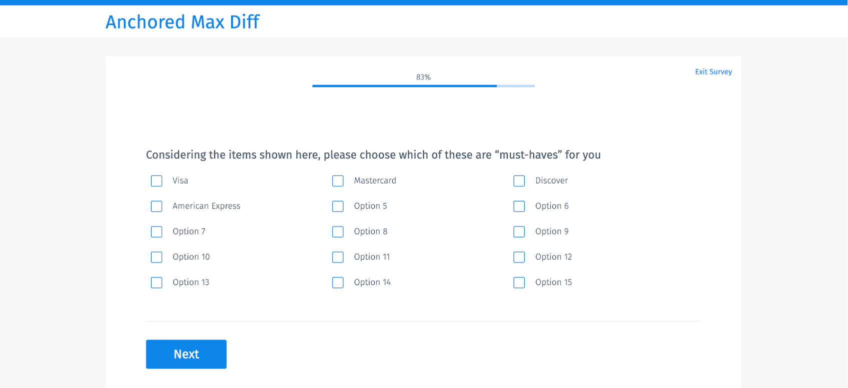Check Option 13
Viewport: 848px width, 388px height.
pos(157,282)
